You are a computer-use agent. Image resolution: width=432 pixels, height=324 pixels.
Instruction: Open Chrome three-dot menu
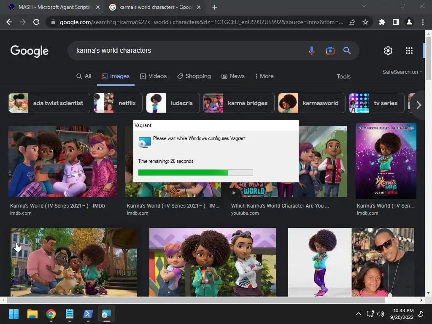click(423, 22)
